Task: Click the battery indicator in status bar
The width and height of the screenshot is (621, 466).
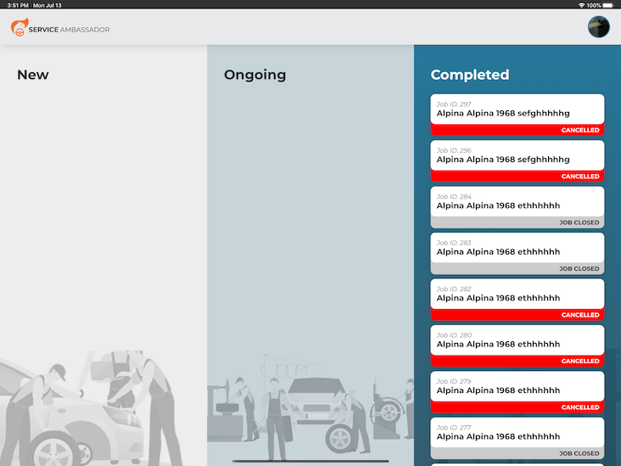Action: click(x=607, y=5)
